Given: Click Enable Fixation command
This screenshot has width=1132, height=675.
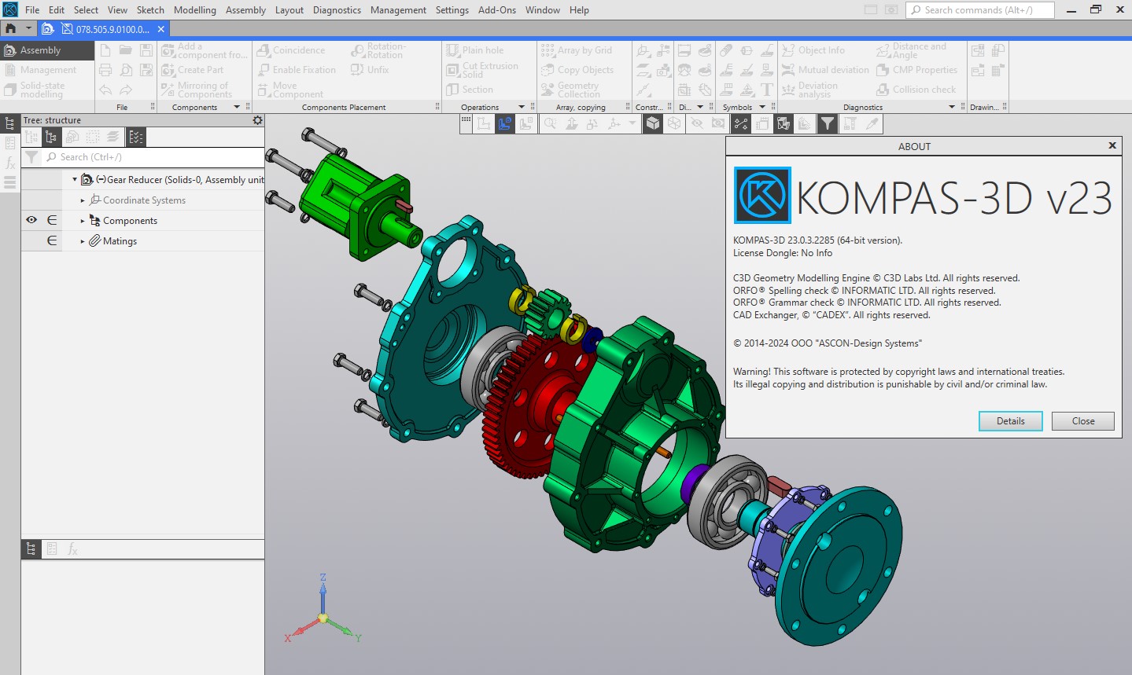Looking at the screenshot, I should [296, 70].
